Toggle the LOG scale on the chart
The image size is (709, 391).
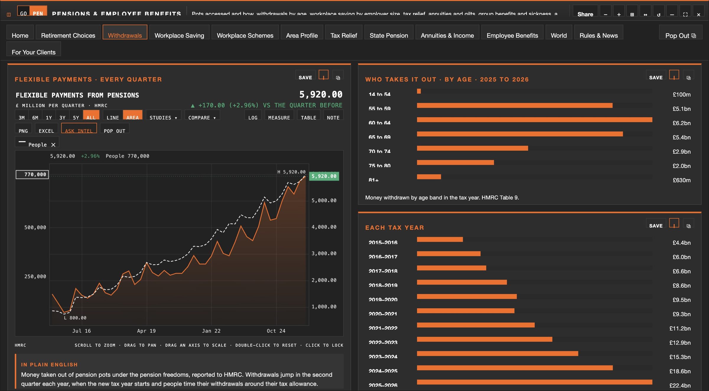click(x=253, y=117)
